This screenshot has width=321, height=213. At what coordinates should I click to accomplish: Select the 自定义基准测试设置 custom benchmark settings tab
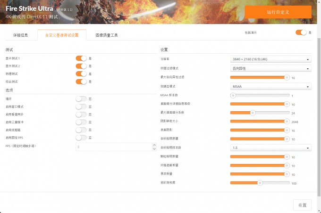[x=62, y=35]
